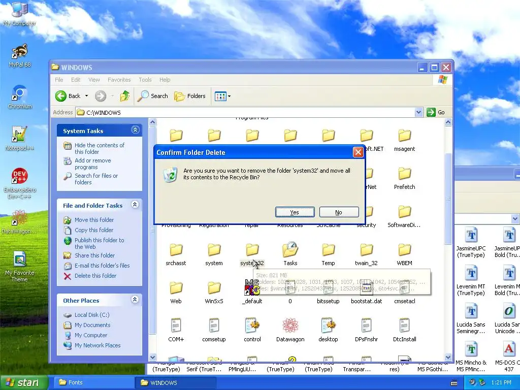The image size is (520, 390).
Task: Select the twain_32 folder
Action: pyautogui.click(x=367, y=254)
